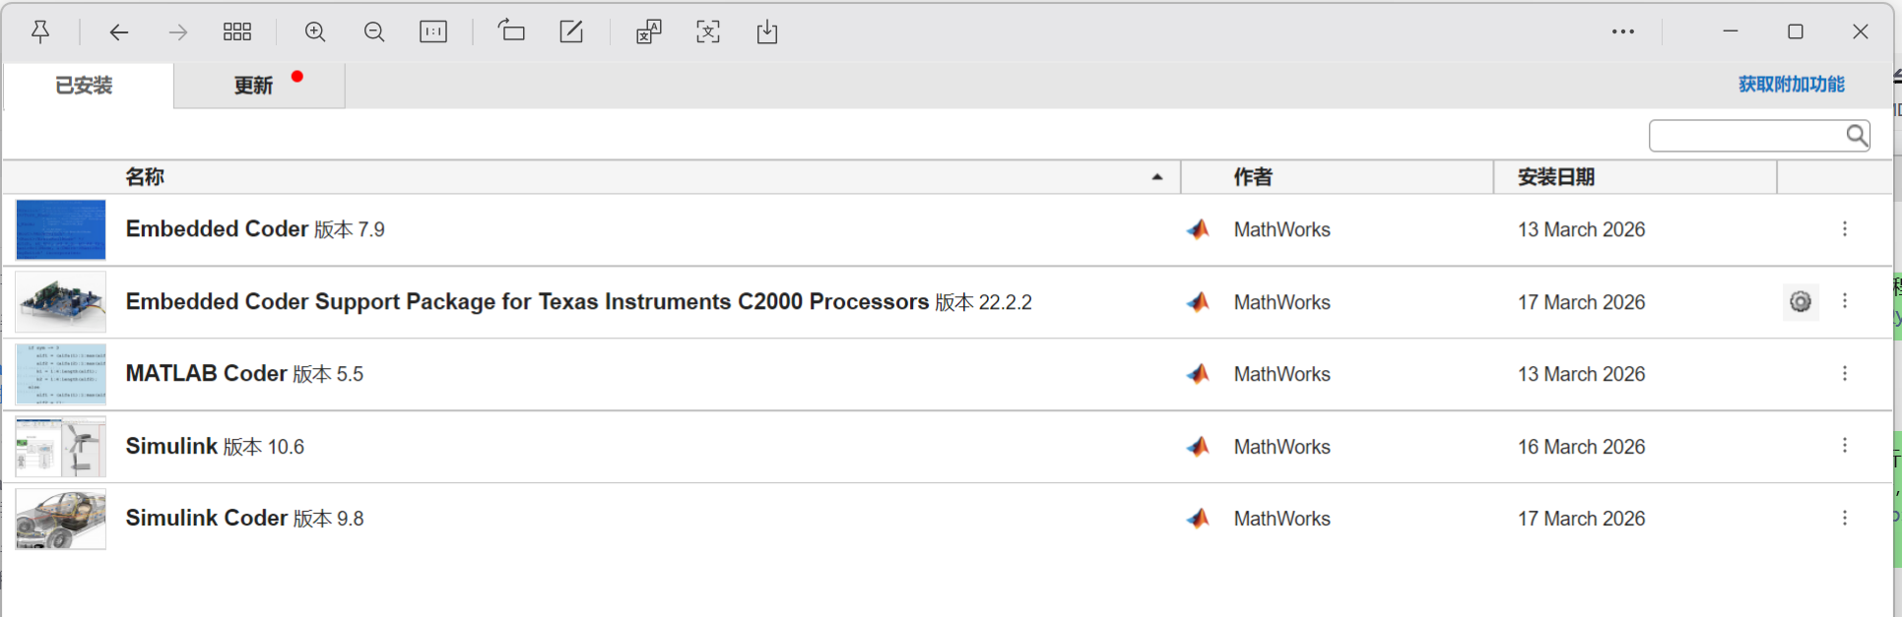Image resolution: width=1902 pixels, height=617 pixels.
Task: Maximize the viewer window
Action: tap(1796, 31)
